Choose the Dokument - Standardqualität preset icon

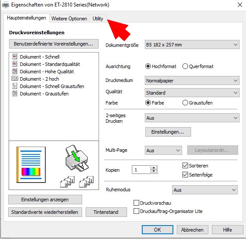(15, 64)
